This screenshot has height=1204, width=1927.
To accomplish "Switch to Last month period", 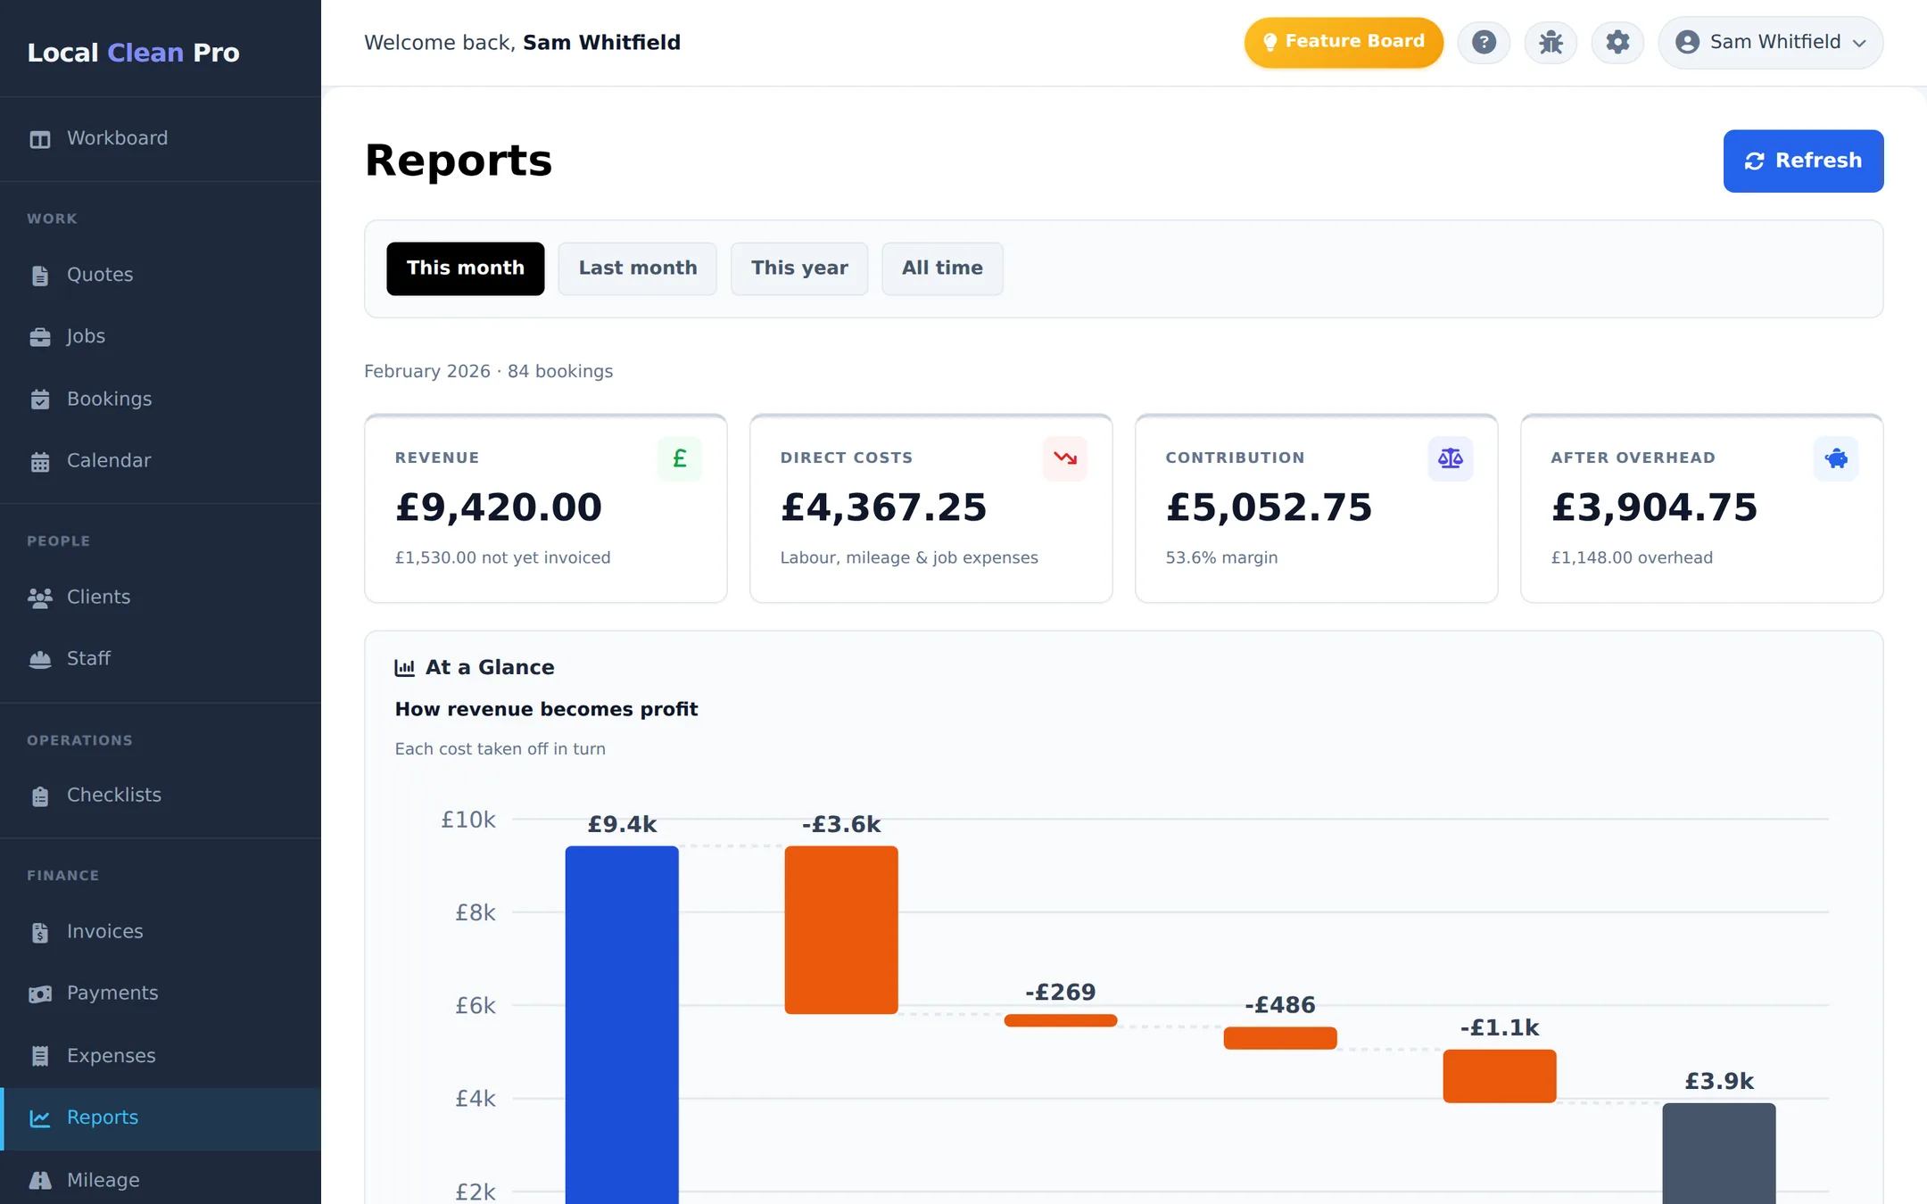I will [x=638, y=268].
